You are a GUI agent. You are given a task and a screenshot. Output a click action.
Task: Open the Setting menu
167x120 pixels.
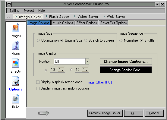point(14,11)
